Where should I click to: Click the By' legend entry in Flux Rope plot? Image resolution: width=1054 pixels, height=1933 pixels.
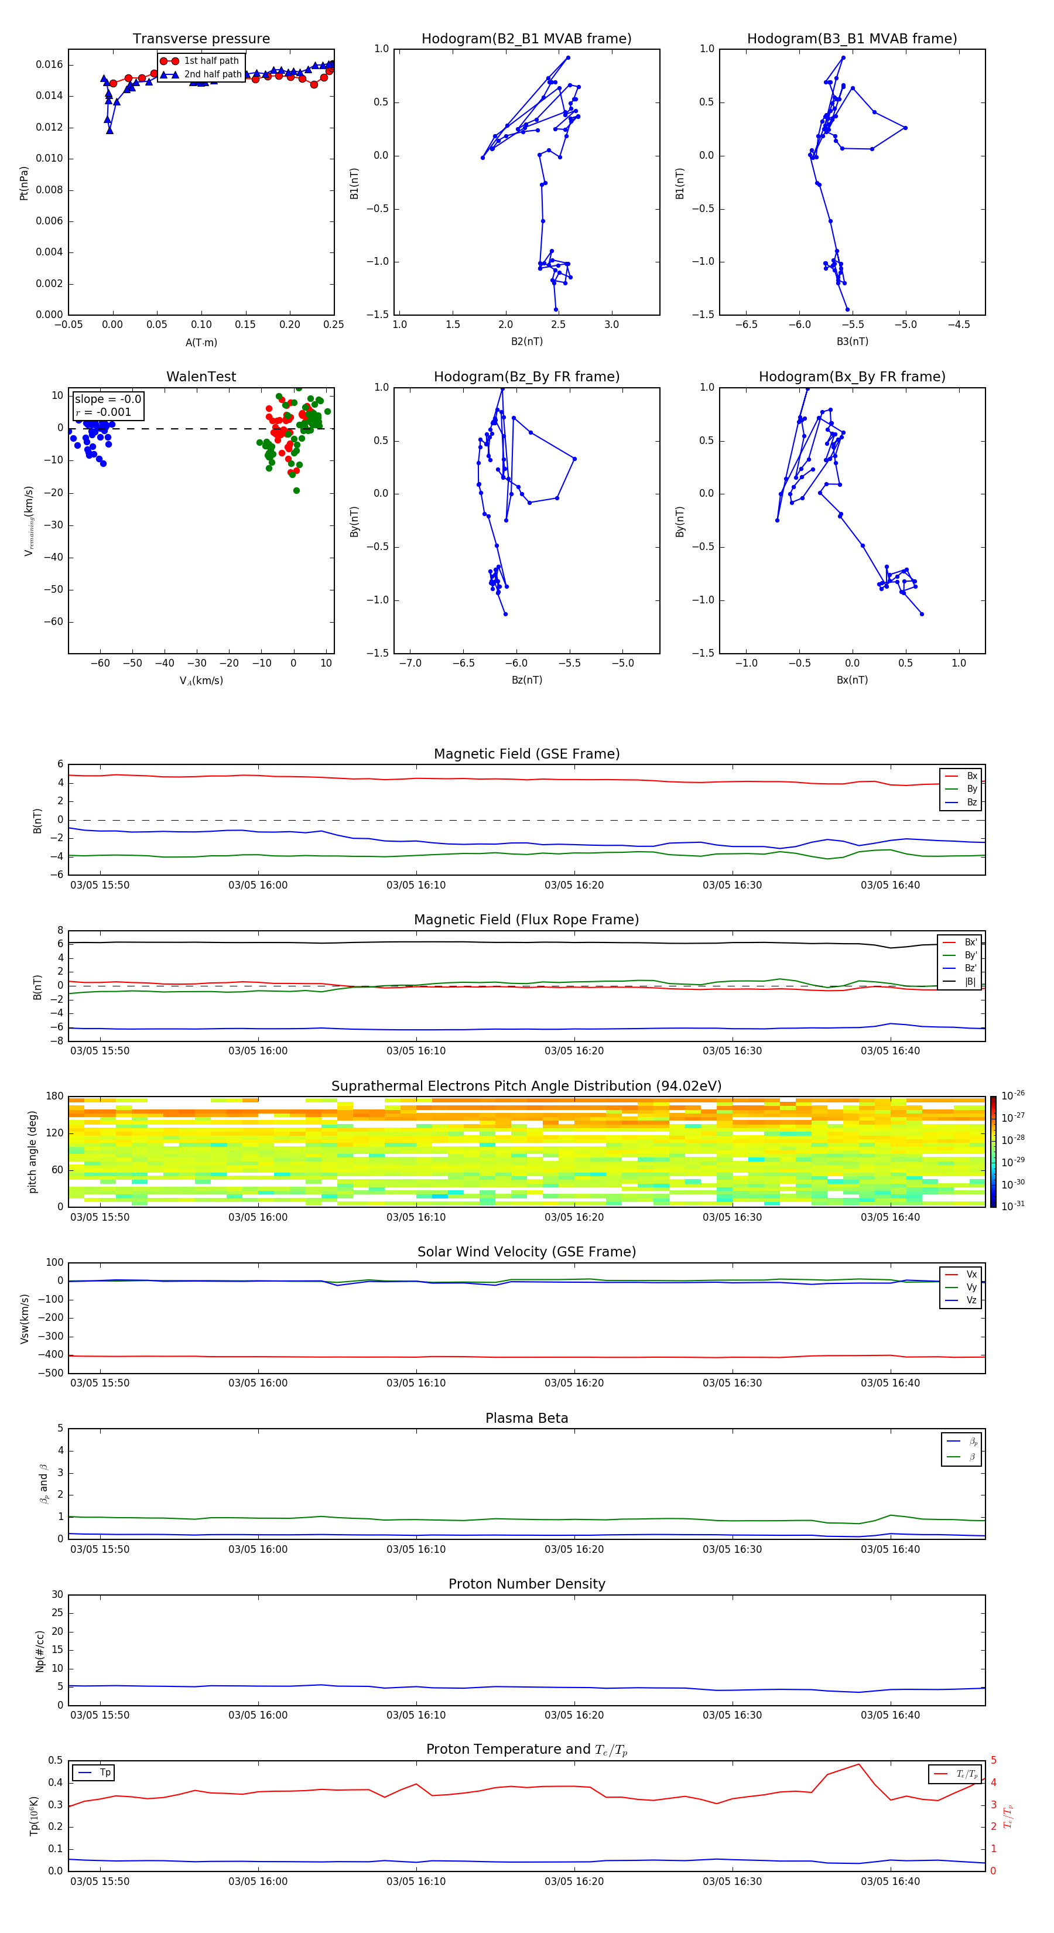click(960, 955)
